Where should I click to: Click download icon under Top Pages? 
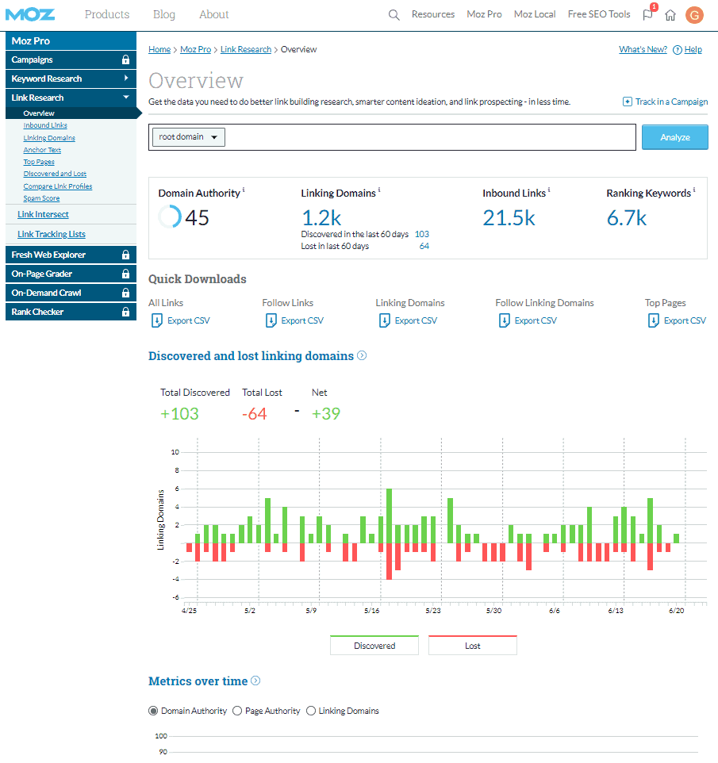pos(653,320)
